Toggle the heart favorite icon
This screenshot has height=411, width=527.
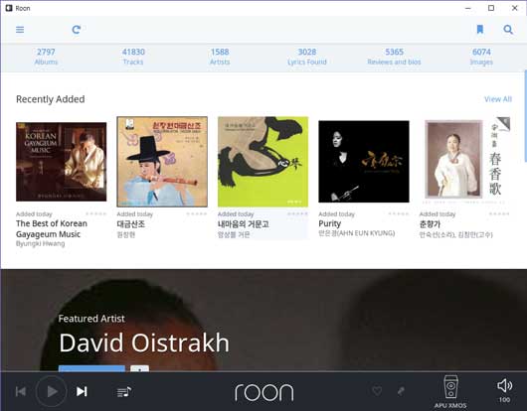[377, 391]
